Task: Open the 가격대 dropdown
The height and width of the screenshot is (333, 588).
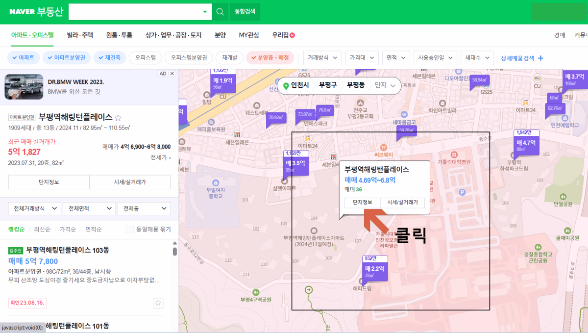Action: [x=362, y=58]
